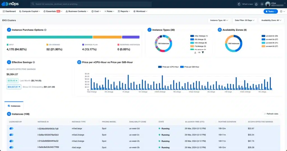Go to next Instance Types legend page
The height and width of the screenshot is (151, 287).
[203, 52]
